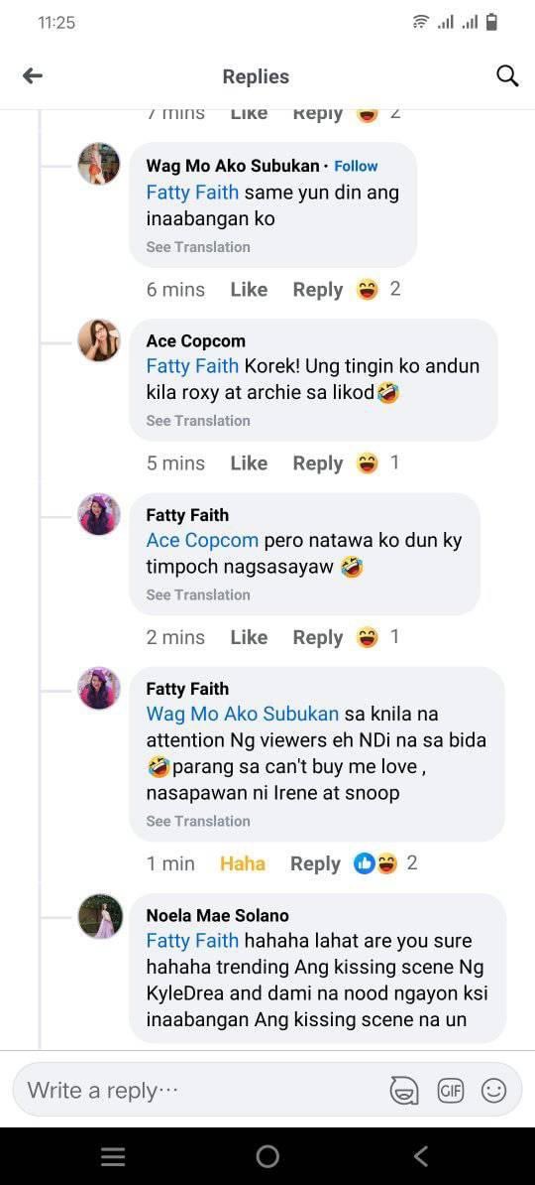Open Noela Mae Solano's profile picture
This screenshot has width=535, height=1185.
100,916
